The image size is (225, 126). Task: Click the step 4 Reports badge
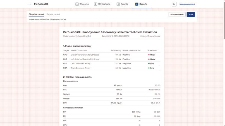pyautogui.click(x=137, y=4)
